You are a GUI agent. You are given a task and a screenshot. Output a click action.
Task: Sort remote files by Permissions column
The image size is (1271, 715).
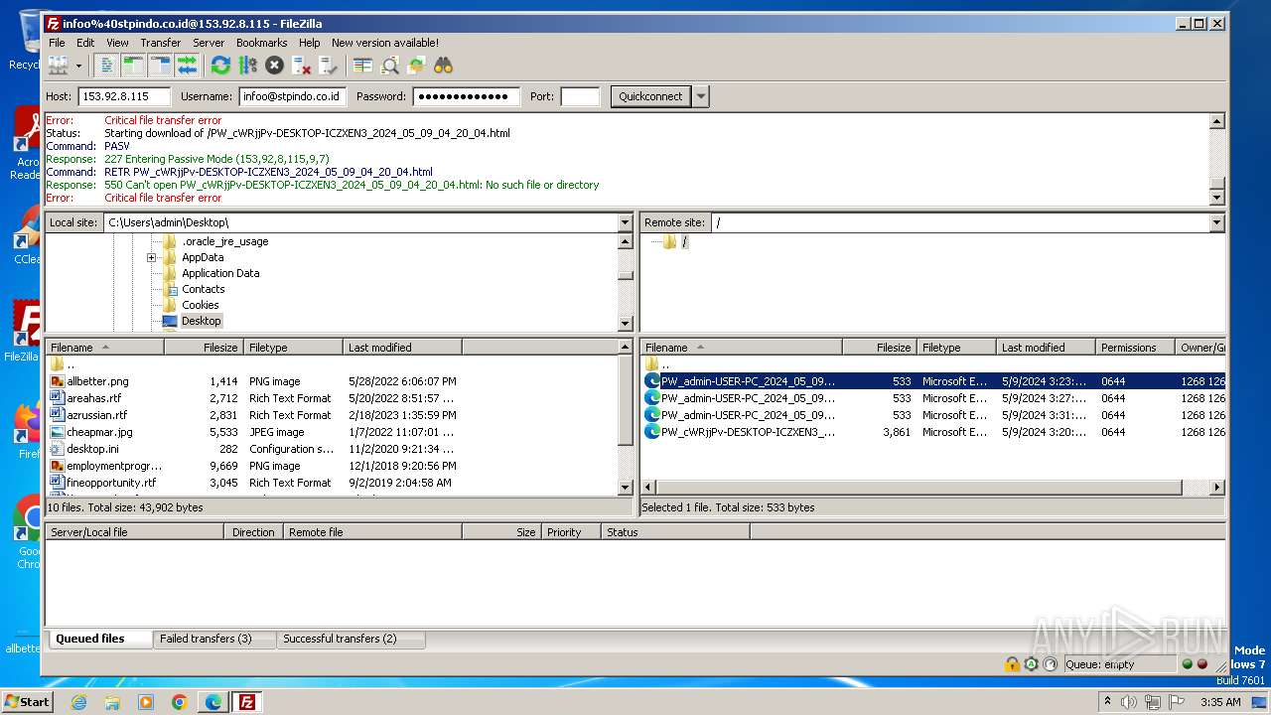coord(1135,348)
